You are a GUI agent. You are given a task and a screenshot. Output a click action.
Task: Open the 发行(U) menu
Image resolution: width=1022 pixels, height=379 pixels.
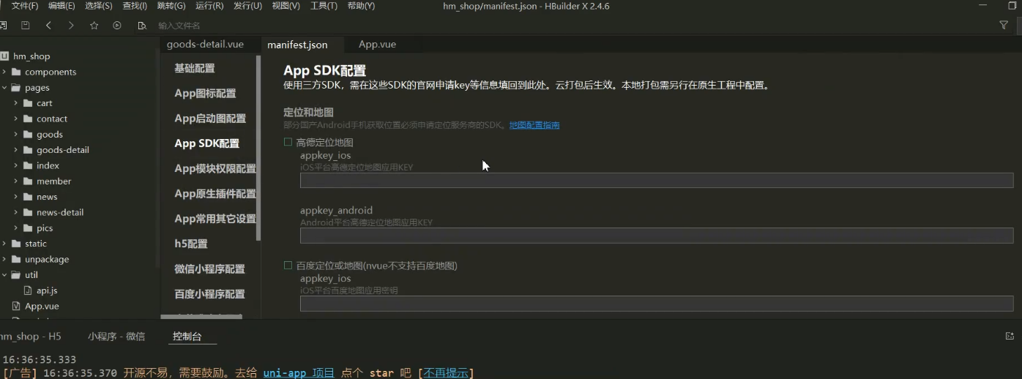click(247, 6)
